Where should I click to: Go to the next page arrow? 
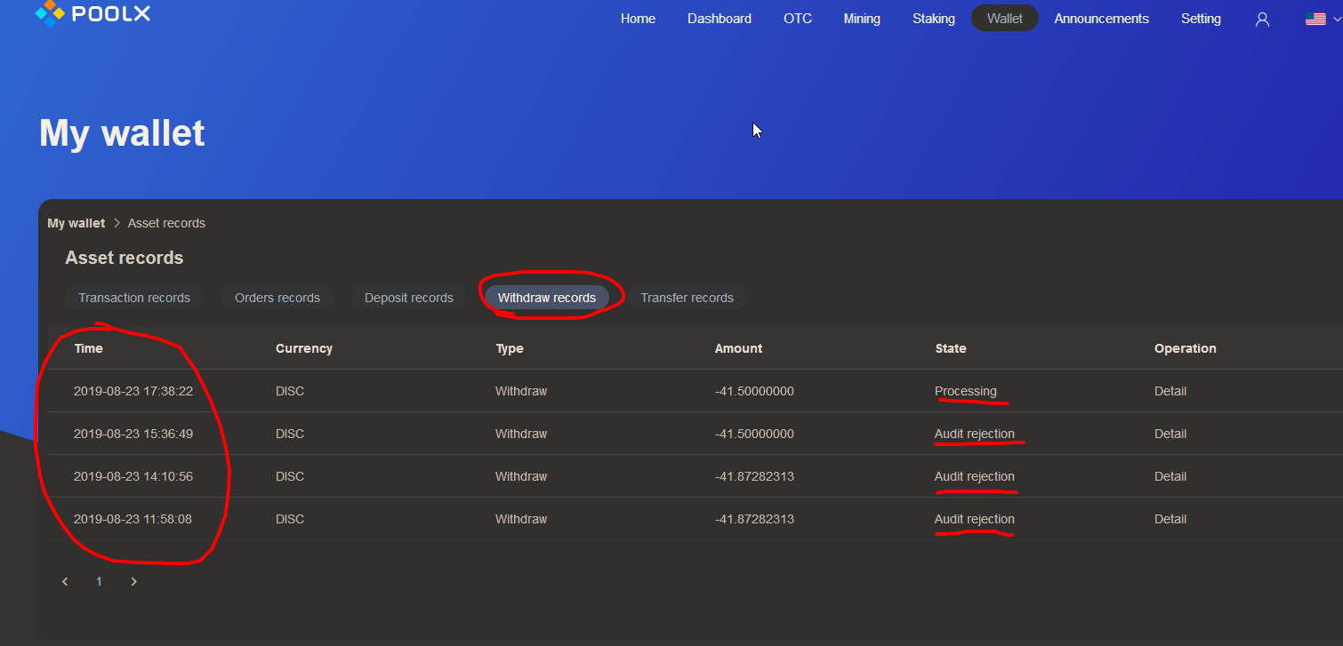[134, 581]
